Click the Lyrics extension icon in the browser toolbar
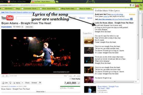Image resolution: width=143 pixels, height=95 pixels. [137, 5]
